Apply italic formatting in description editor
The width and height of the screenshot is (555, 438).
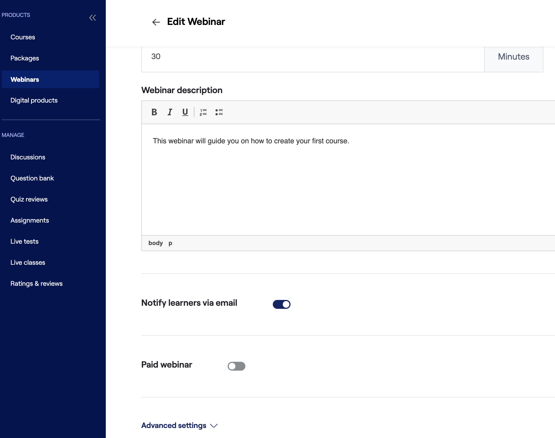[x=170, y=112]
